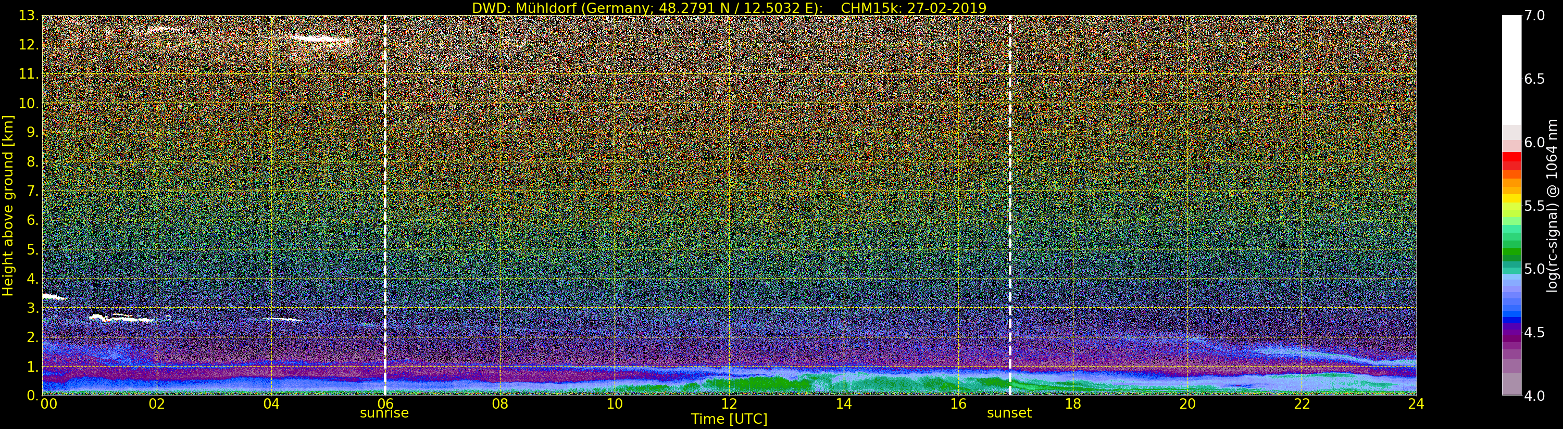The width and height of the screenshot is (1563, 429).
Task: Click the colorbar value '5.5'
Action: click(1534, 206)
